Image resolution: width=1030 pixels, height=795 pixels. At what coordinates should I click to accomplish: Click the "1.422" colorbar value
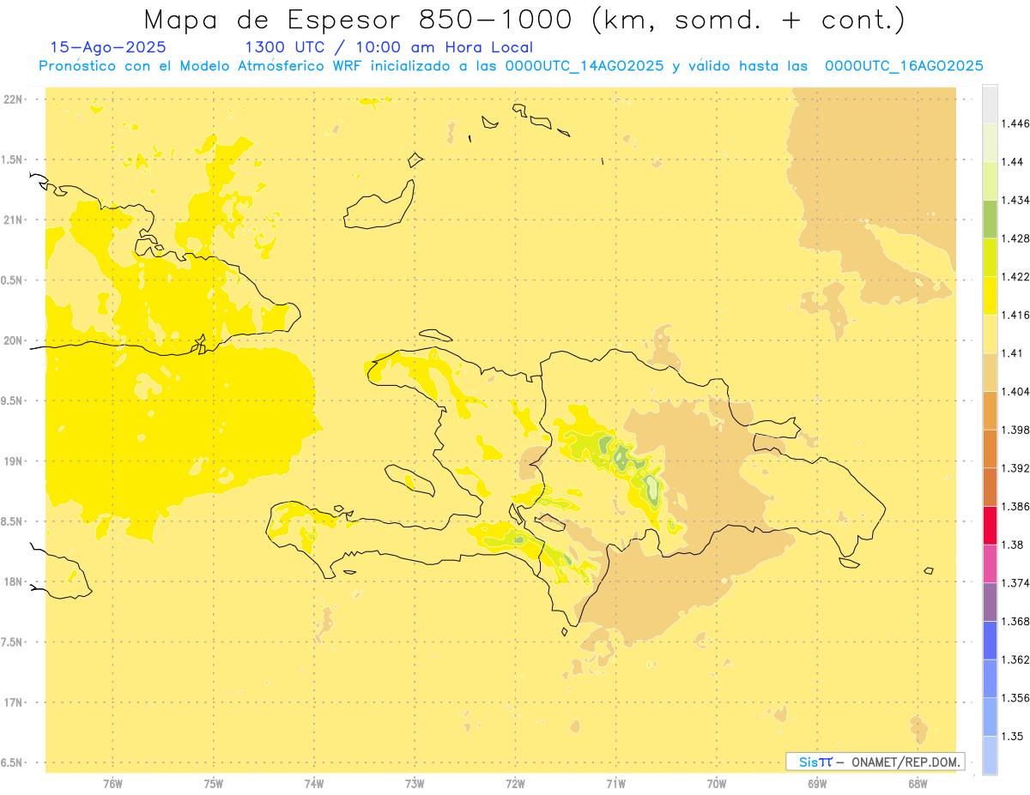pyautogui.click(x=1015, y=277)
